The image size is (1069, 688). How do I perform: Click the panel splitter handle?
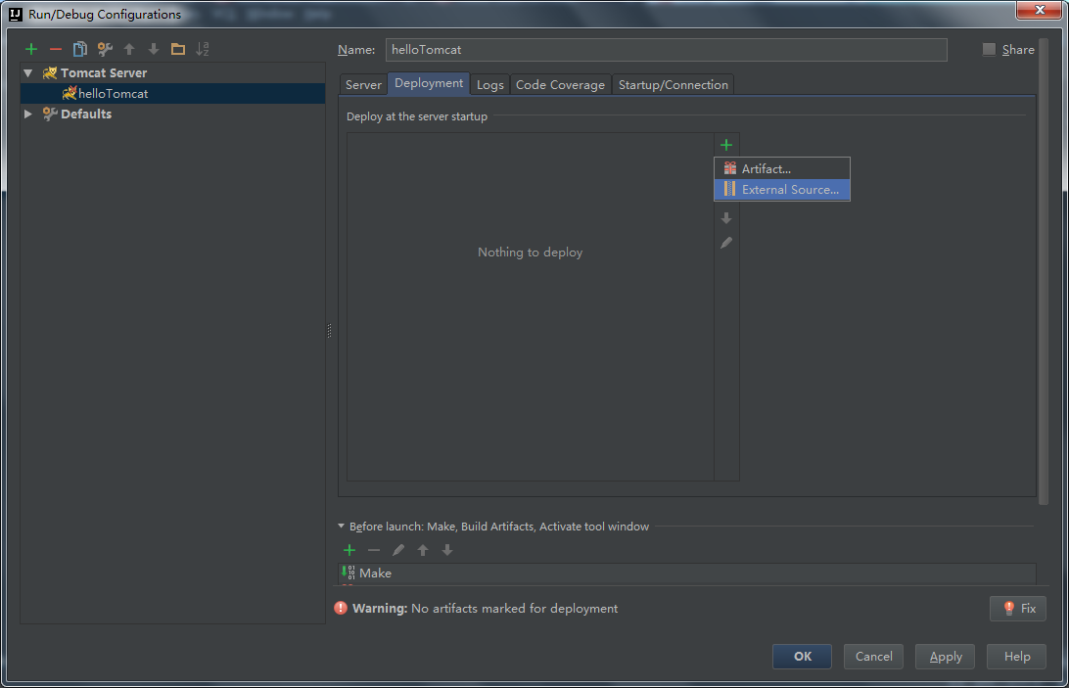(x=329, y=332)
